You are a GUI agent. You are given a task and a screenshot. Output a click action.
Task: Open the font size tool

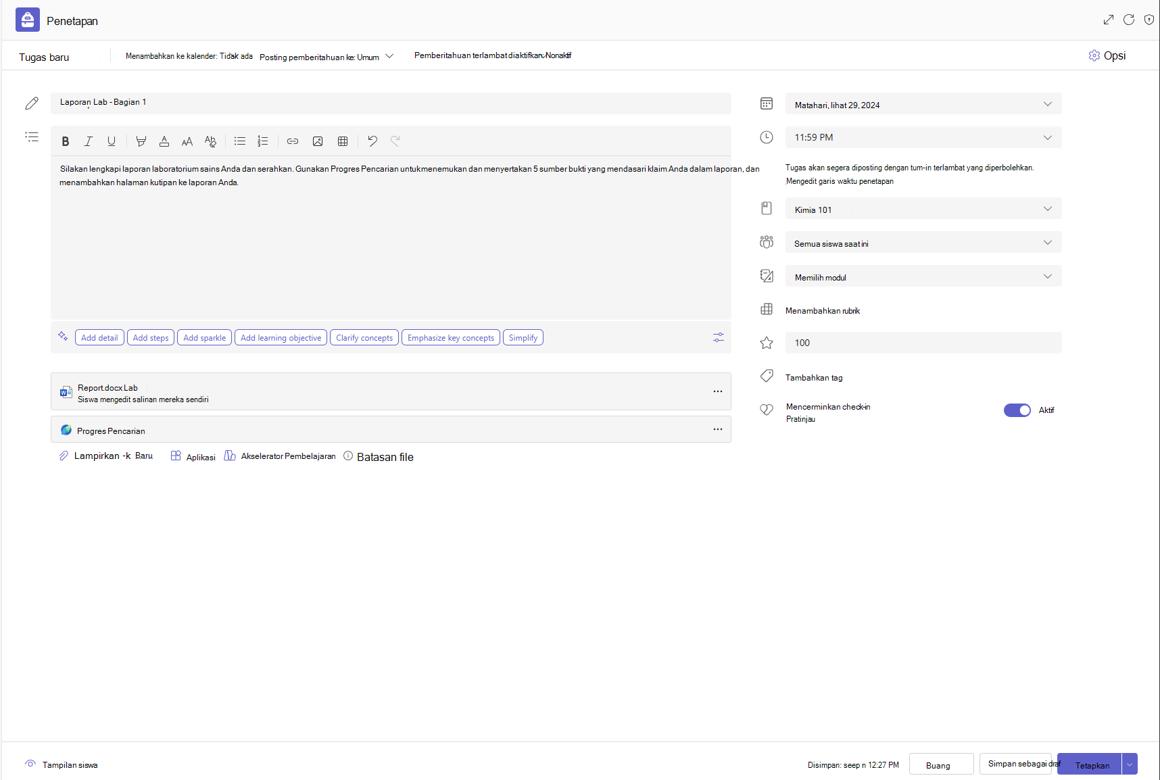coord(187,141)
